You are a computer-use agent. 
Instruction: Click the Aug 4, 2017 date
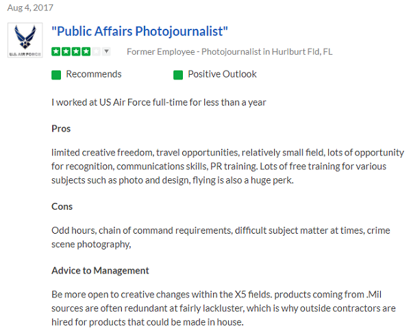pyautogui.click(x=30, y=8)
